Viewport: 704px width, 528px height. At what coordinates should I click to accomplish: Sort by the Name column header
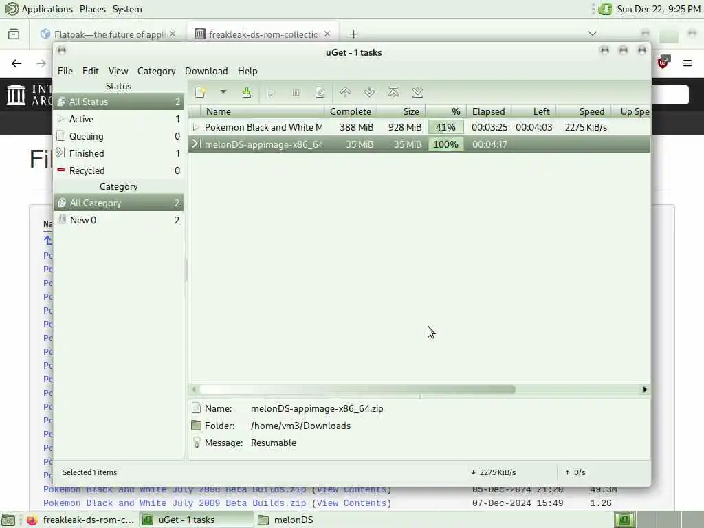pyautogui.click(x=262, y=111)
